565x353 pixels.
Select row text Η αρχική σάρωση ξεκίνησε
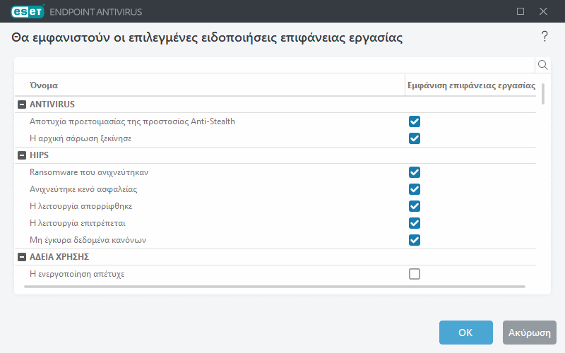click(81, 138)
